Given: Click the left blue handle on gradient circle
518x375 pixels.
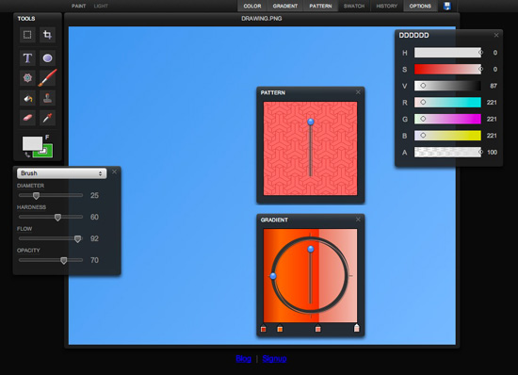Looking at the screenshot, I should [273, 276].
